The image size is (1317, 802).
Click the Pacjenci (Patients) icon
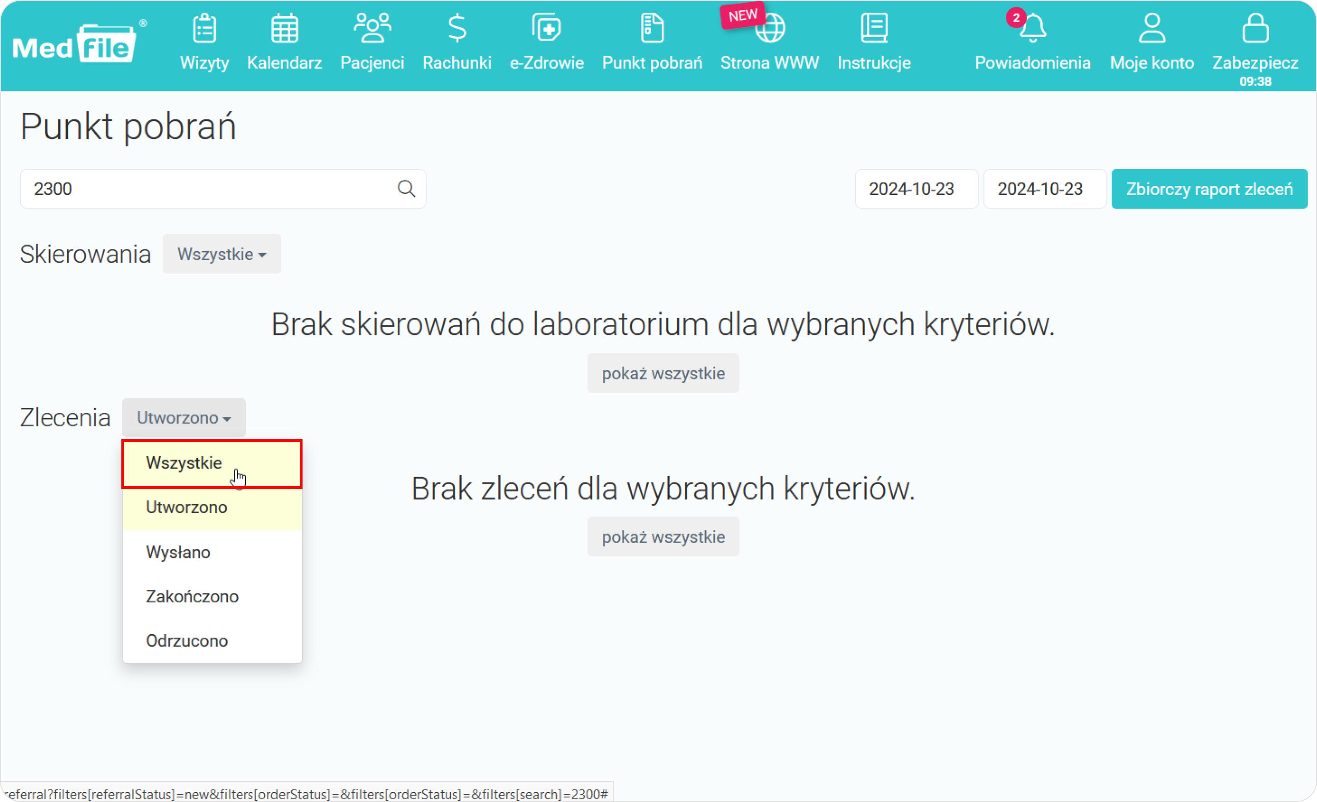[370, 42]
